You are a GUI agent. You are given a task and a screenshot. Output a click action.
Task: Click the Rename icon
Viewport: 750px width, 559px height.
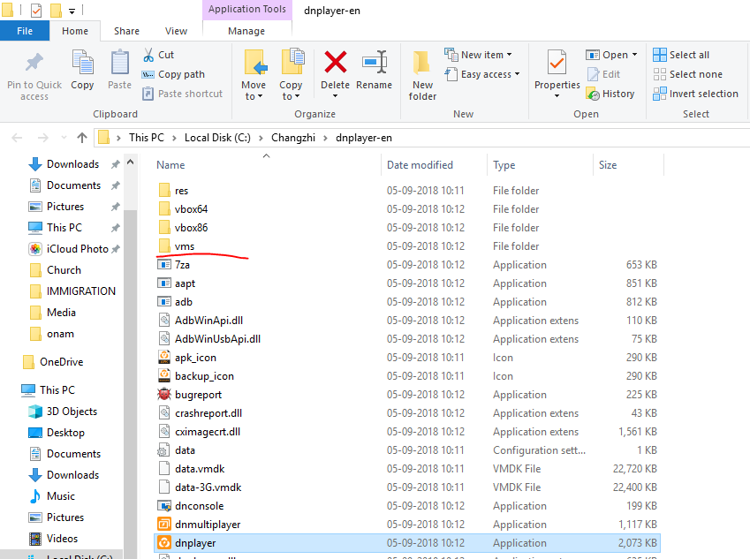(374, 62)
